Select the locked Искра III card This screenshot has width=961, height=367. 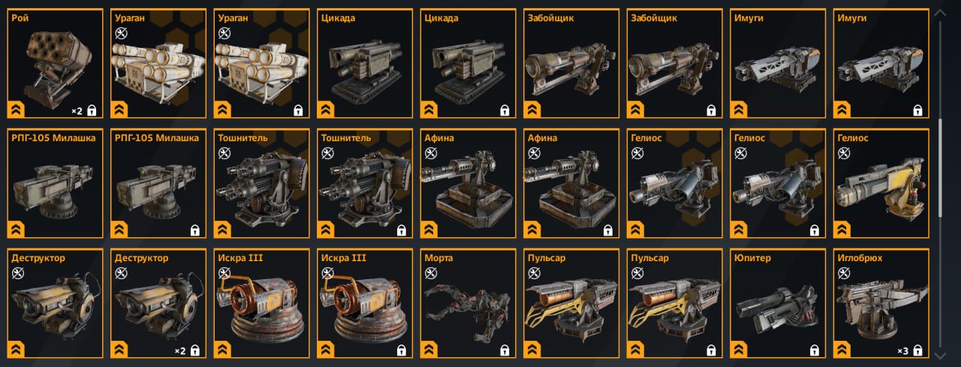[x=364, y=304]
